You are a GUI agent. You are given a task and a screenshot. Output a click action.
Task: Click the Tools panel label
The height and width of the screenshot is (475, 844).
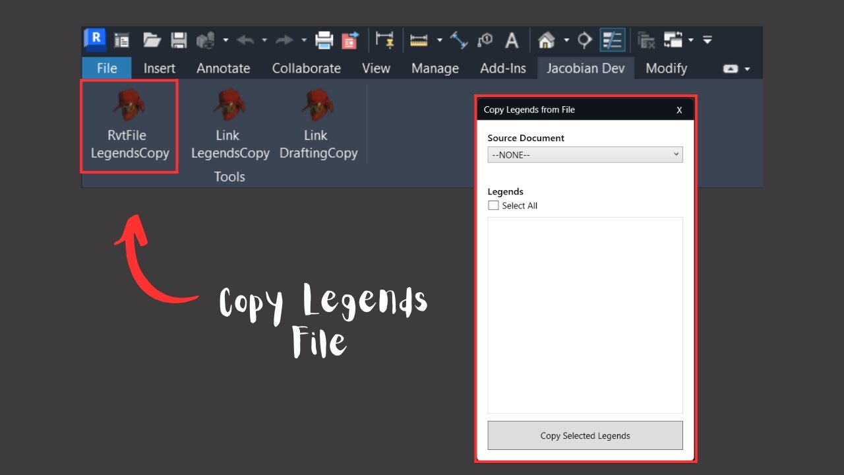(x=229, y=177)
